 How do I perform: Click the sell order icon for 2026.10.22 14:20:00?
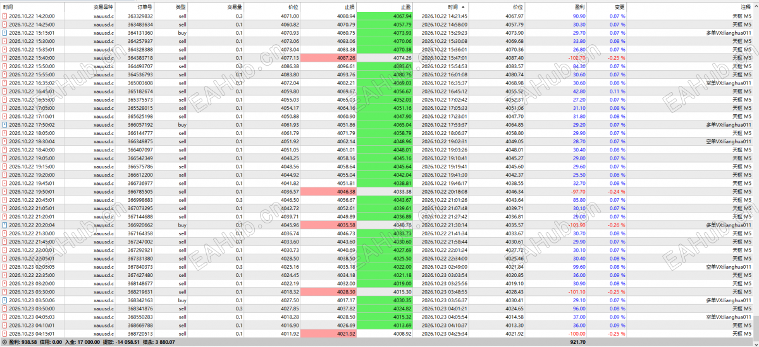pyautogui.click(x=5, y=16)
